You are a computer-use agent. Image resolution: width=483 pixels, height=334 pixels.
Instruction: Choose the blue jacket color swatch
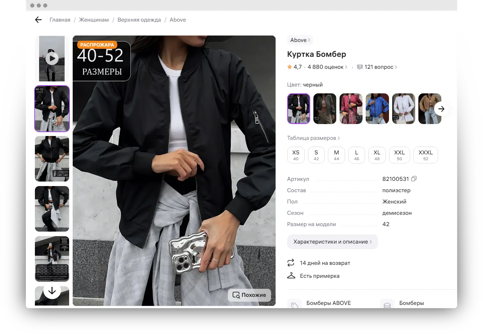click(x=377, y=109)
